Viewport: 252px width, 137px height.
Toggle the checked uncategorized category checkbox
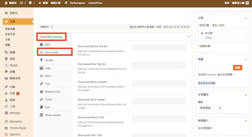point(202,33)
